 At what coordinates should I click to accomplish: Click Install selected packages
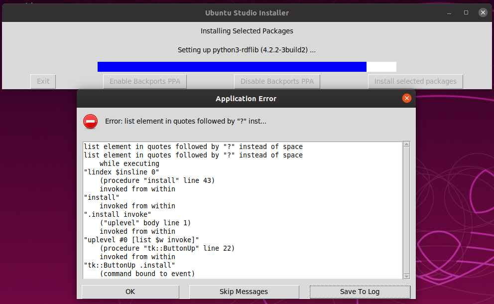[415, 81]
